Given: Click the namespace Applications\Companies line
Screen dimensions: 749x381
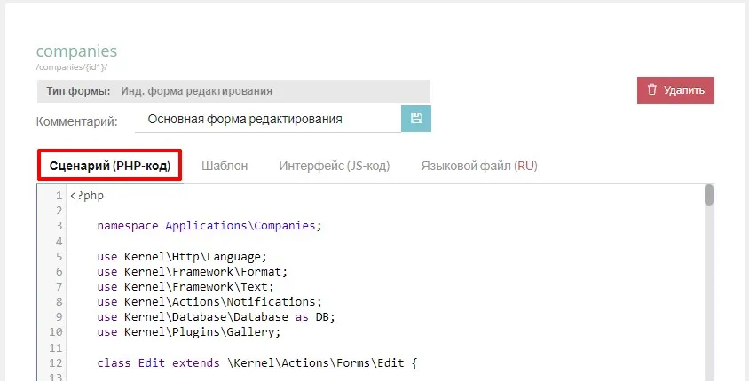Looking at the screenshot, I should coord(209,225).
